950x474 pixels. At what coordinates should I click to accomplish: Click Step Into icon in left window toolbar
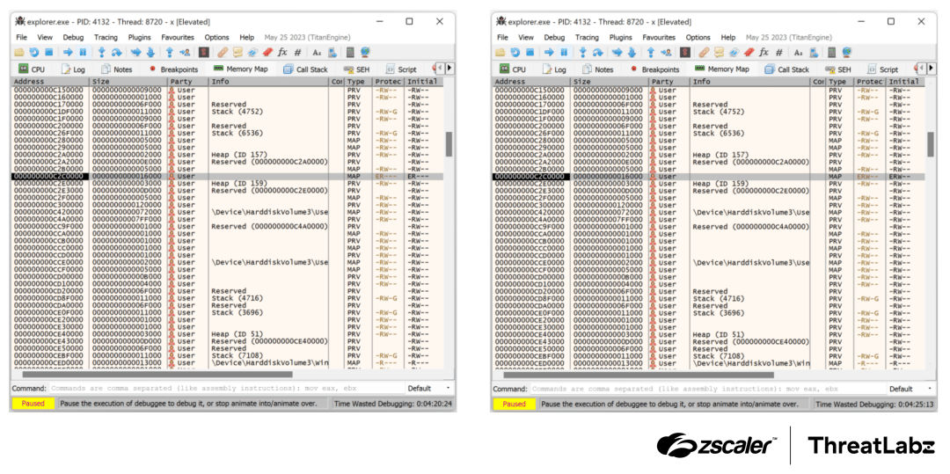(x=101, y=53)
